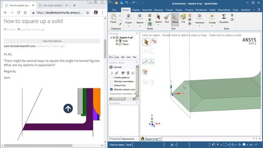Click the Pan cross-arrows icon in status bar
The image size is (263, 148).
tap(240, 144)
